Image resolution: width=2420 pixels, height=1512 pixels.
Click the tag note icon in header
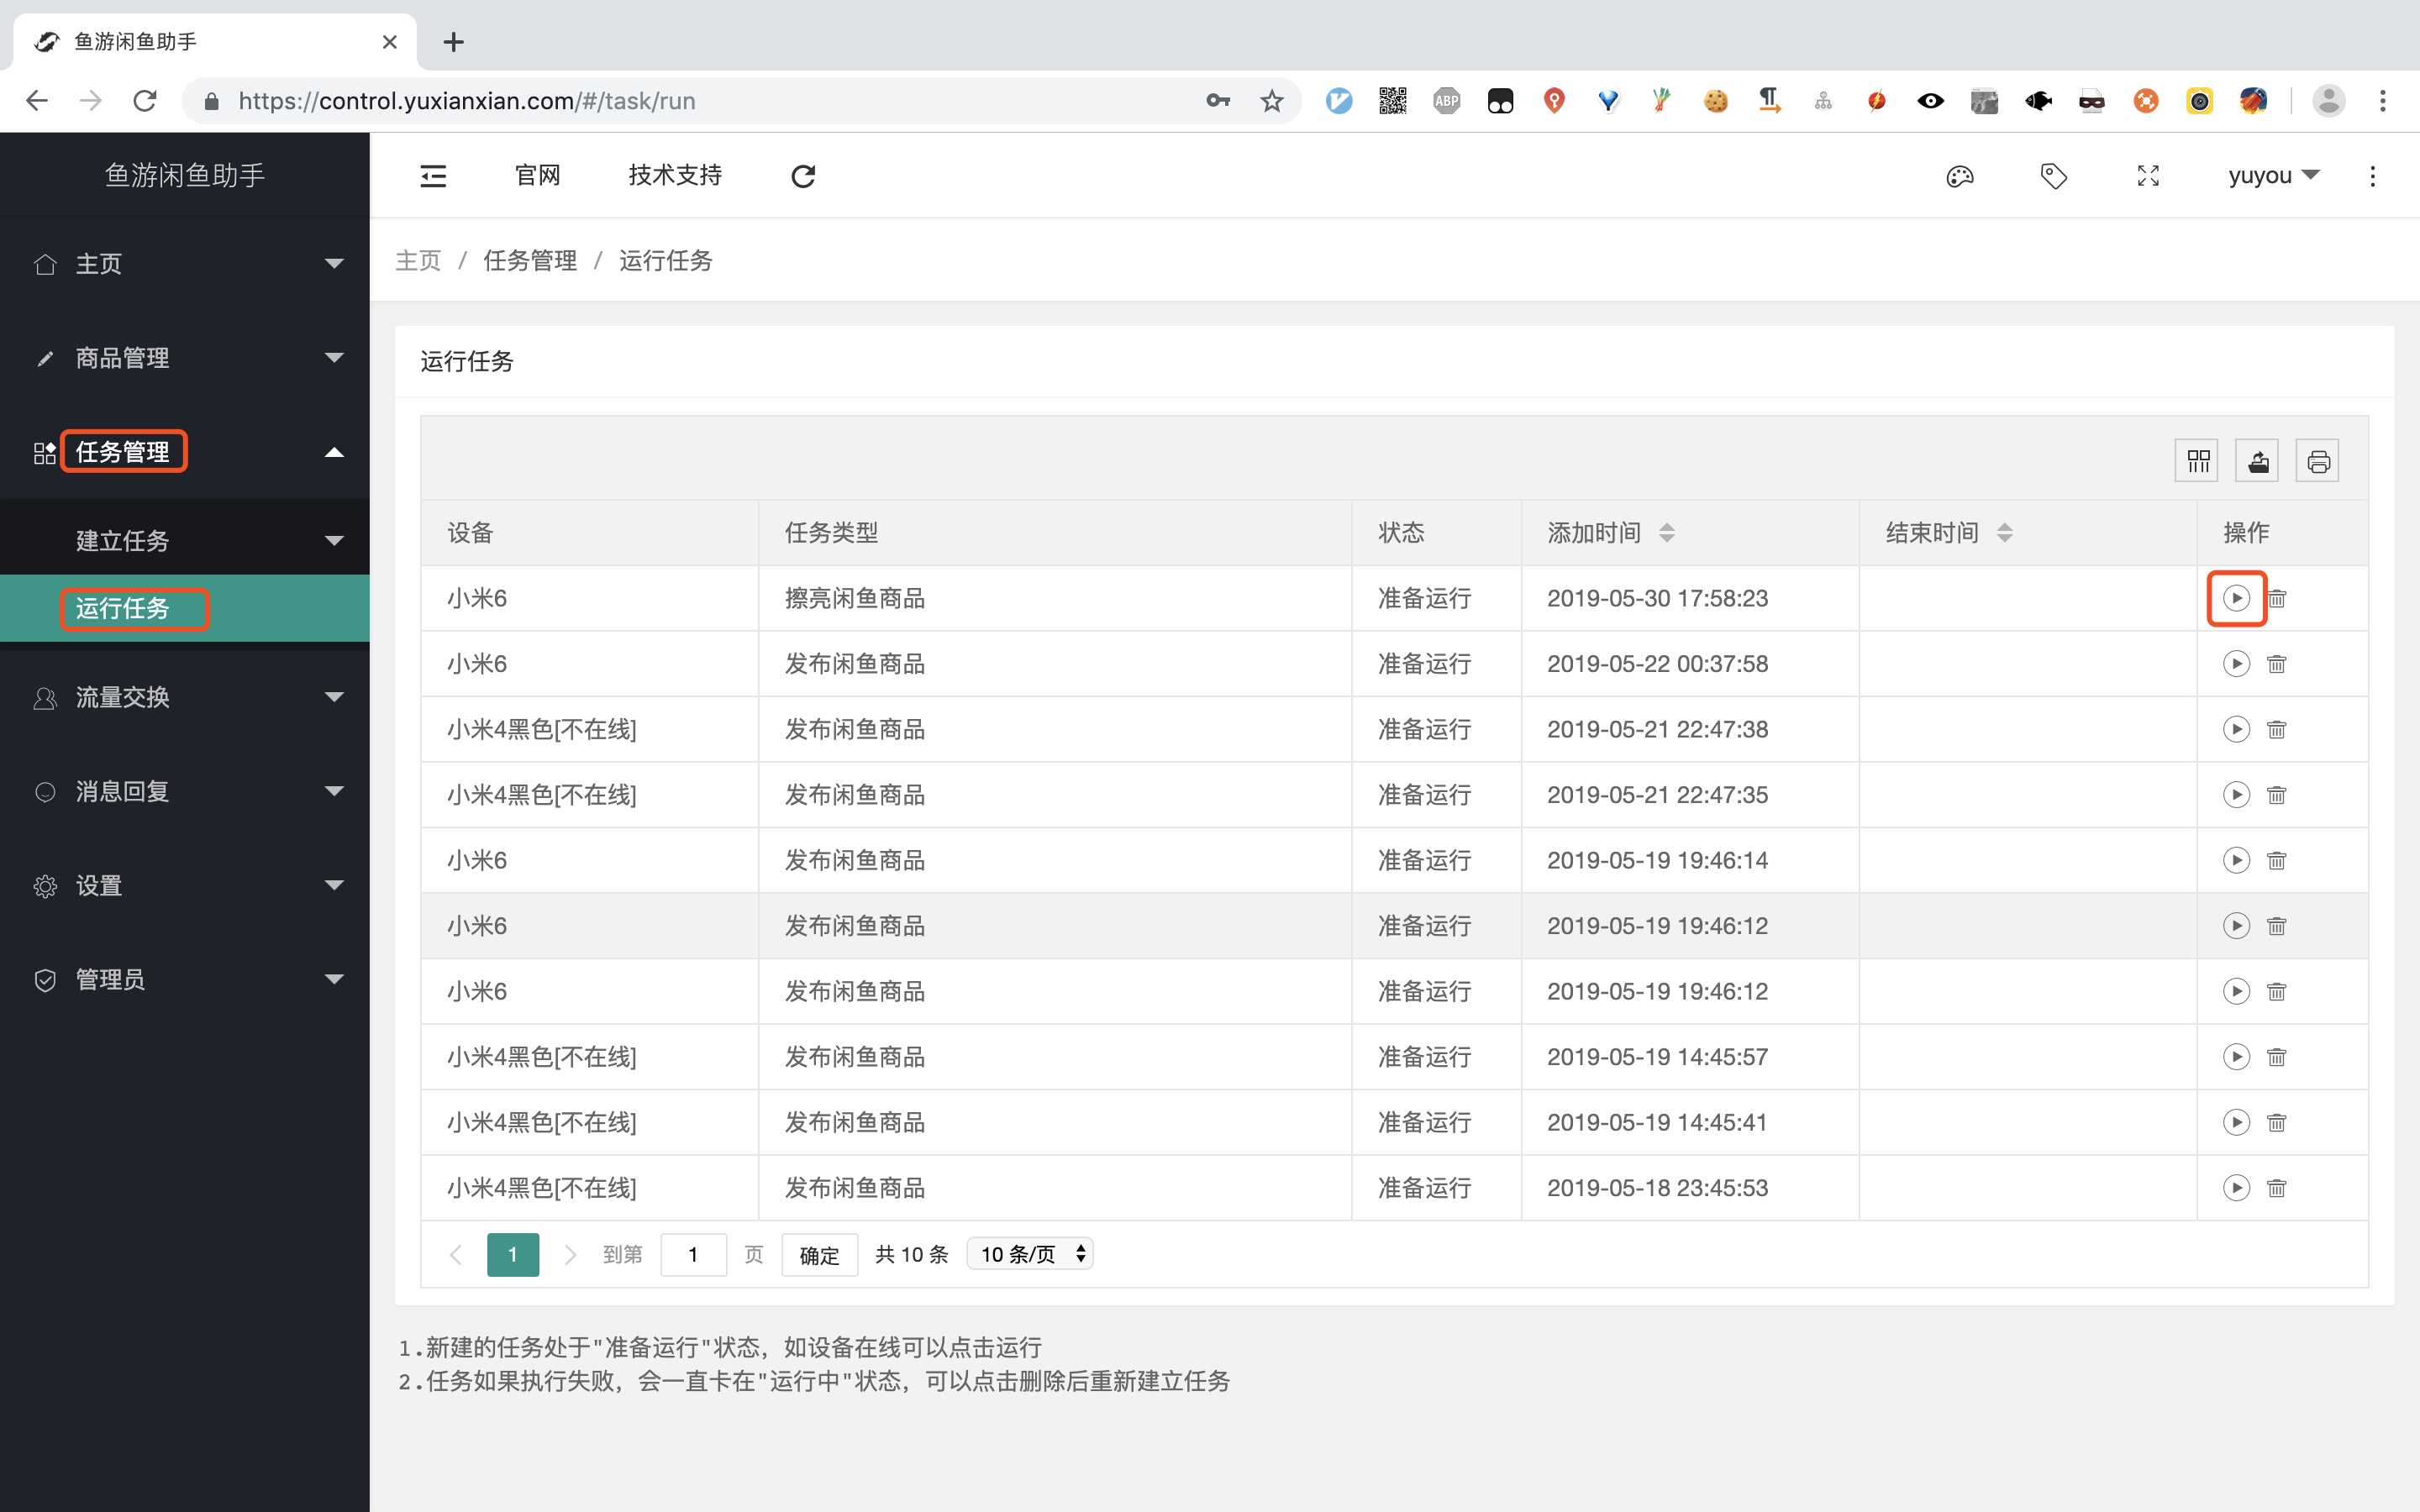click(2053, 176)
